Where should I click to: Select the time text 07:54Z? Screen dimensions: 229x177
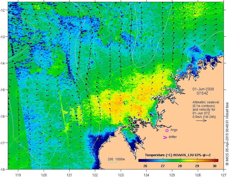coord(202,93)
